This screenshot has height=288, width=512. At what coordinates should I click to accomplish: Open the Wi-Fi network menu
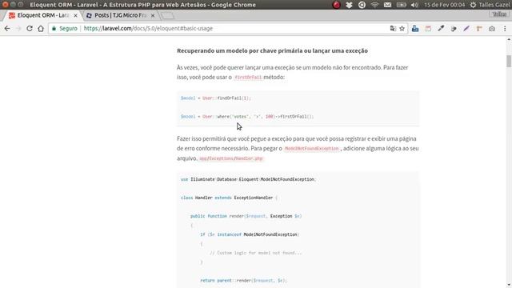coord(375,5)
